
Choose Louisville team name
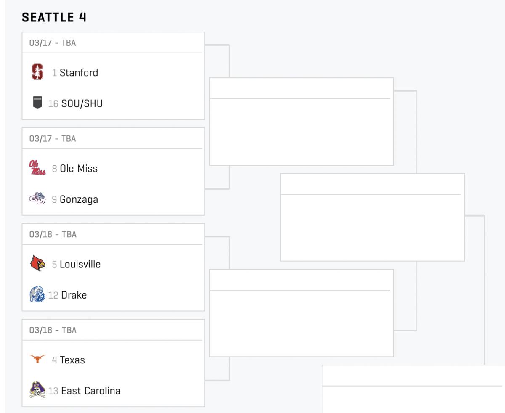80,265
